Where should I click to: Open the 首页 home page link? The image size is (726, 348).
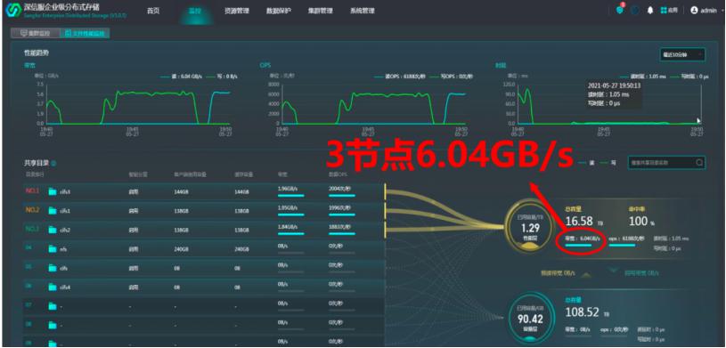pyautogui.click(x=153, y=11)
